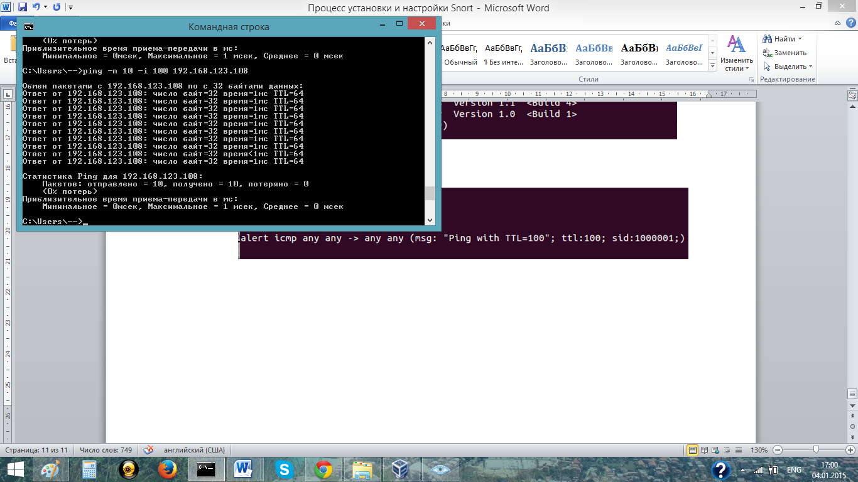
Task: Open Стили pane dialog launcher
Action: tap(752, 80)
